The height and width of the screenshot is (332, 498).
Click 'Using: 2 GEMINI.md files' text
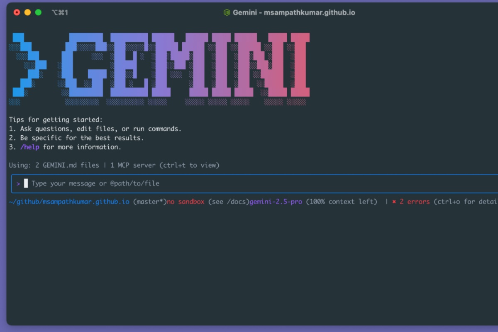(54, 165)
